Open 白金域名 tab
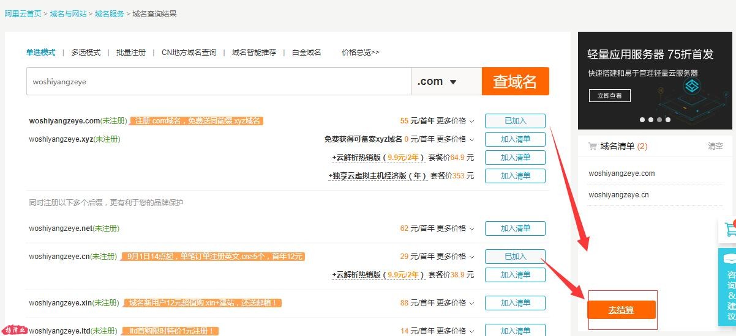The width and height of the screenshot is (736, 336). tap(306, 53)
